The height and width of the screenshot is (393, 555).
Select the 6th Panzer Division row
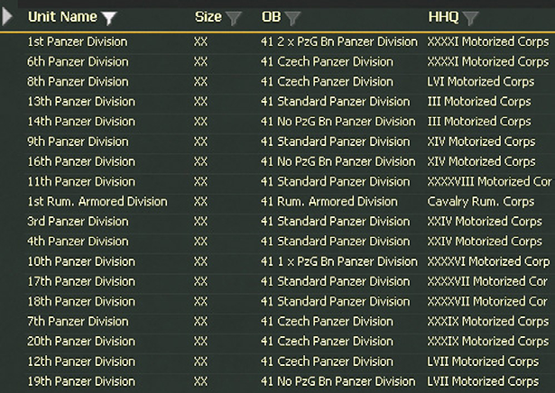(78, 62)
